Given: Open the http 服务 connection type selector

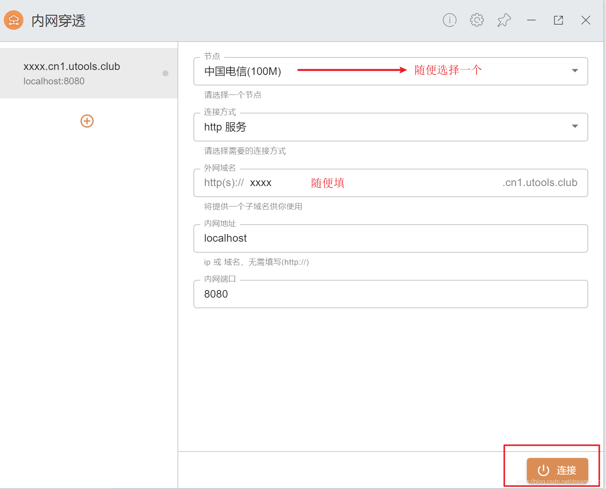Looking at the screenshot, I should click(x=391, y=127).
